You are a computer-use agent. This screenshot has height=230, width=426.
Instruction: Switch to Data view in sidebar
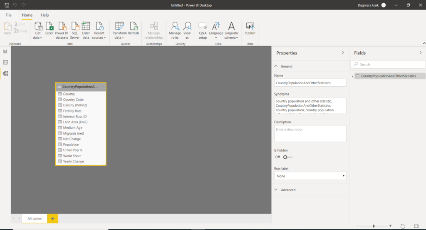click(5, 62)
